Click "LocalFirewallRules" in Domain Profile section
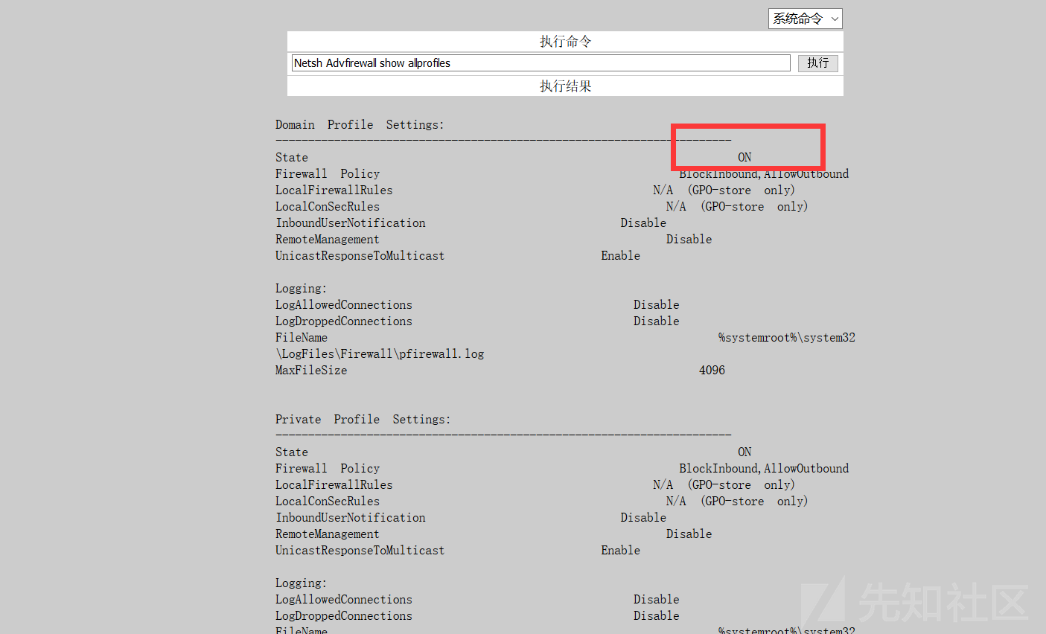1046x634 pixels. coord(334,190)
